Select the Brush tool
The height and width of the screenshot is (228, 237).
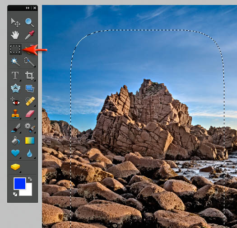pos(15,128)
